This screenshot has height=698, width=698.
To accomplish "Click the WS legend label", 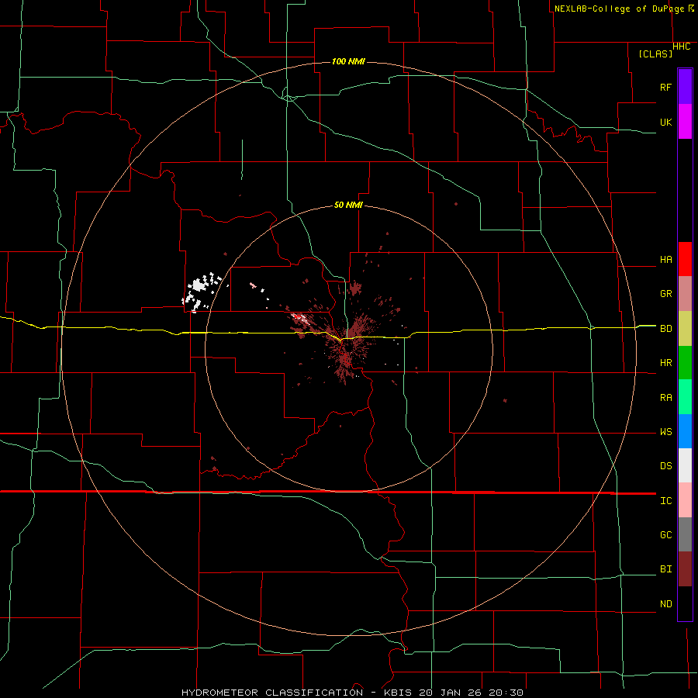I will pos(665,431).
